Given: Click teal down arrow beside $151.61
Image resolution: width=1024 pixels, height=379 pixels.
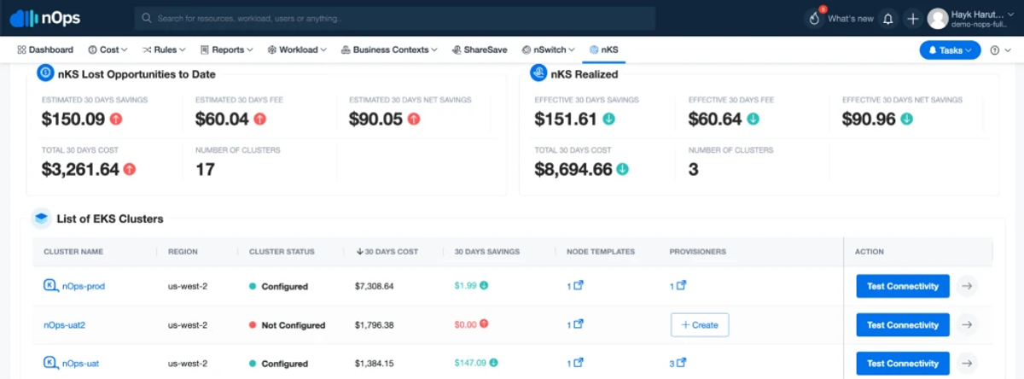Looking at the screenshot, I should click(x=609, y=120).
